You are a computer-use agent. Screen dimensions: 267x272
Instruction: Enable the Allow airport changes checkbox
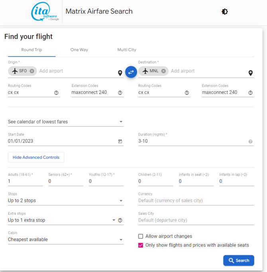pos(141,236)
